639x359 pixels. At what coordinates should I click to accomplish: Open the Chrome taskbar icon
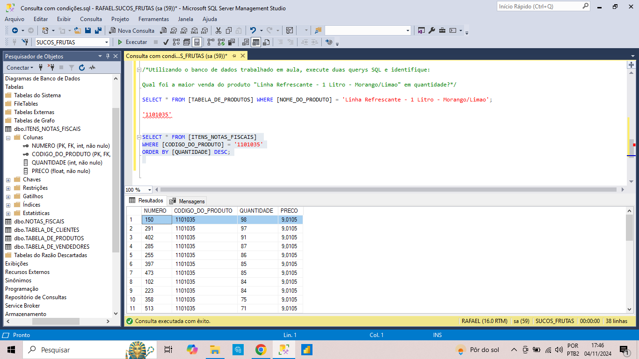(x=261, y=350)
